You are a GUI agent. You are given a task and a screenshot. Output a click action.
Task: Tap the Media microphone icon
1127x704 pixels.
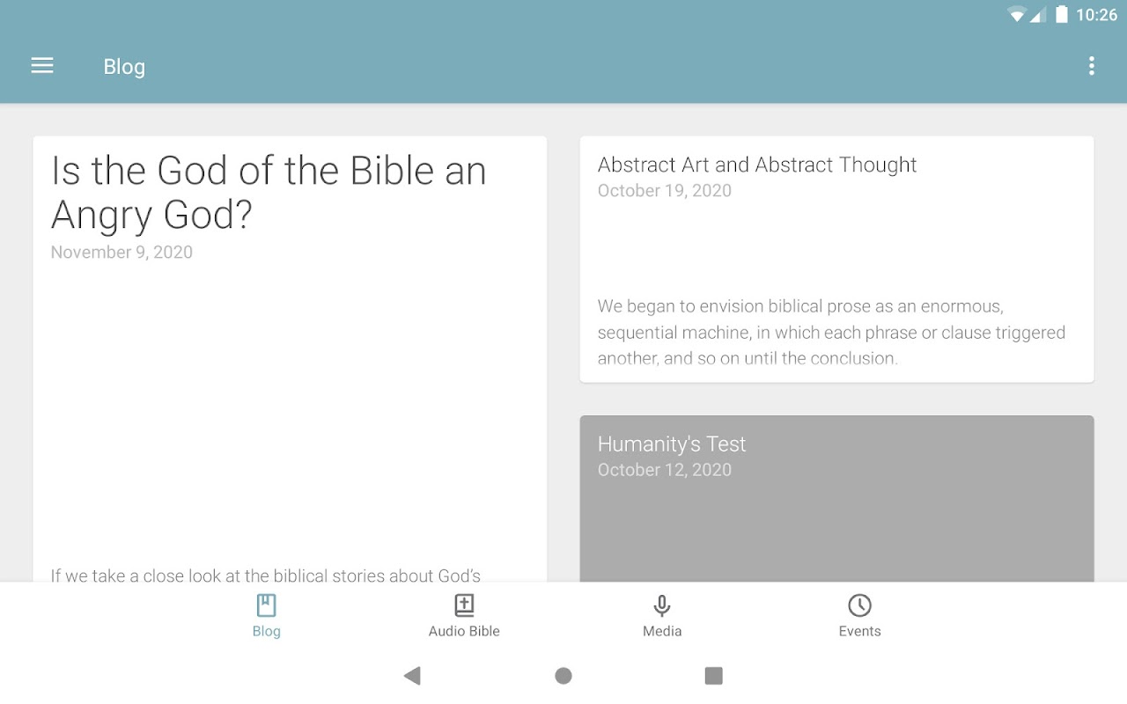click(x=662, y=605)
